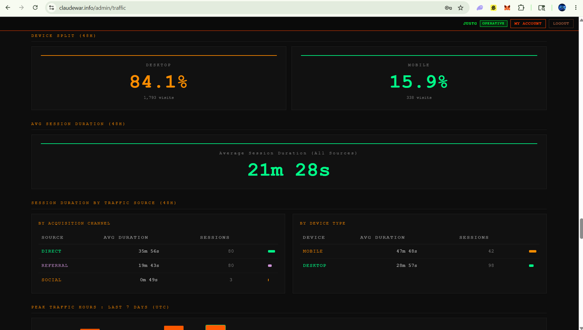This screenshot has width=583, height=330.
Task: Click the SOURCE column header
Action: click(52, 237)
